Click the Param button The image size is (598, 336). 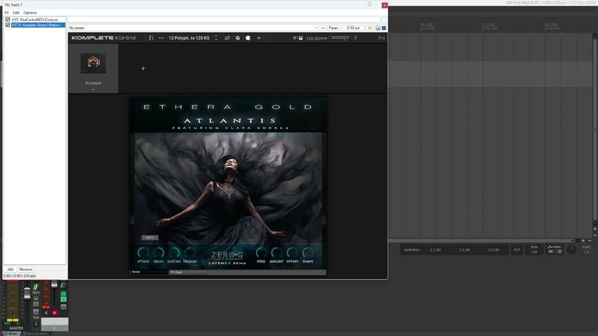click(x=333, y=28)
